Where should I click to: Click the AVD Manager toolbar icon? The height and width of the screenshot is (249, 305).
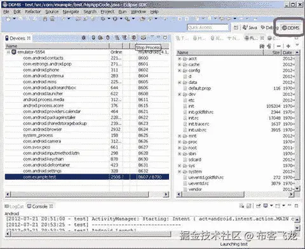coord(52,19)
